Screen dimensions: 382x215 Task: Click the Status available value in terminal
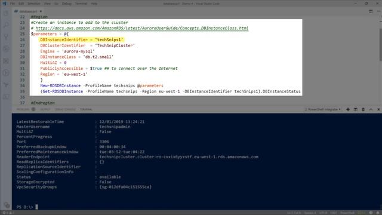click(110, 177)
